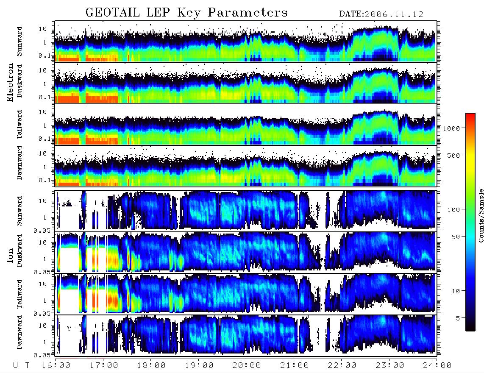Select the '21:00' time tick label
The height and width of the screenshot is (373, 484).
(294, 366)
